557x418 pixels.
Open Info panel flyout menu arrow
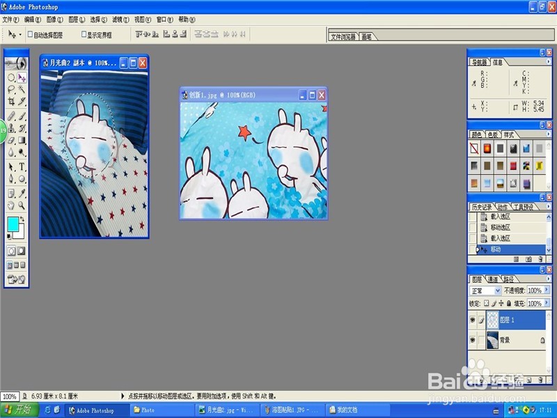(x=548, y=62)
